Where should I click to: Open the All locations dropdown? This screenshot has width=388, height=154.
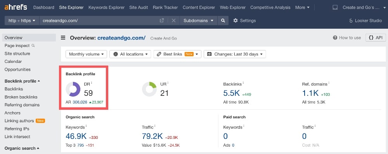130,54
